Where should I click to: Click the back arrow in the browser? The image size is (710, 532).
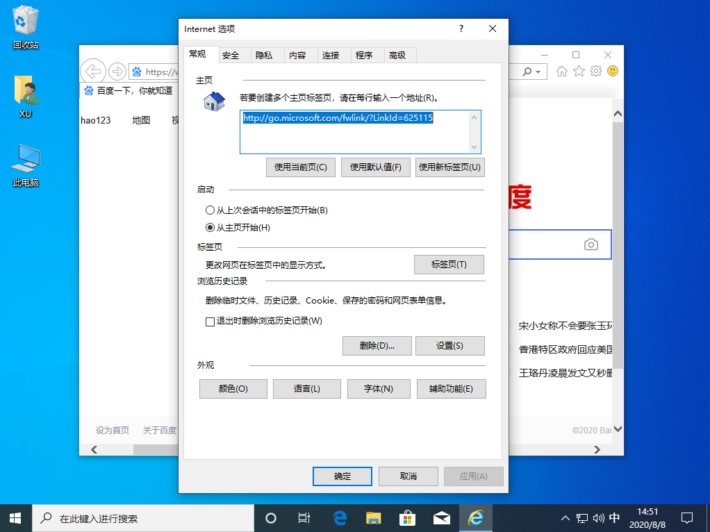pyautogui.click(x=92, y=71)
